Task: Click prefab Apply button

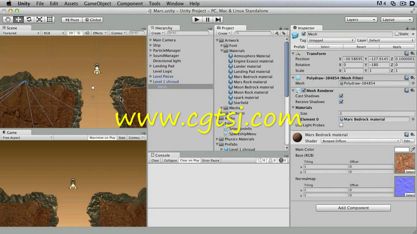Action: [x=397, y=47]
